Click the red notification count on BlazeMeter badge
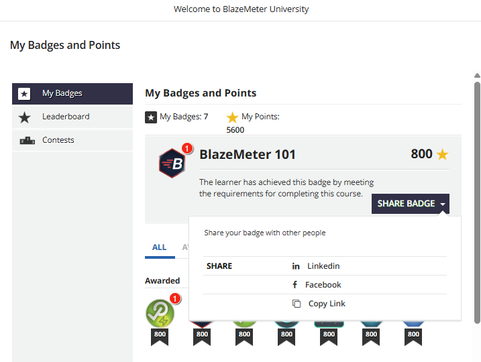The image size is (481, 362). click(187, 148)
